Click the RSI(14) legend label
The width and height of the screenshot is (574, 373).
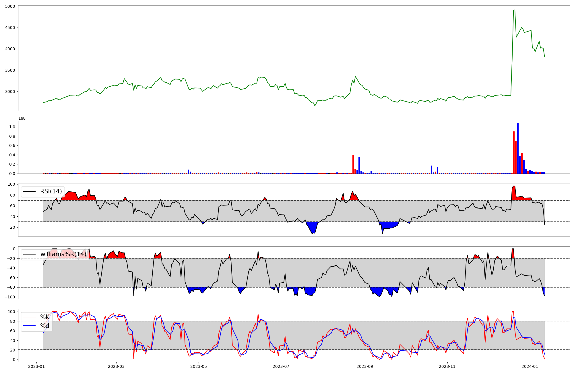[x=51, y=191]
